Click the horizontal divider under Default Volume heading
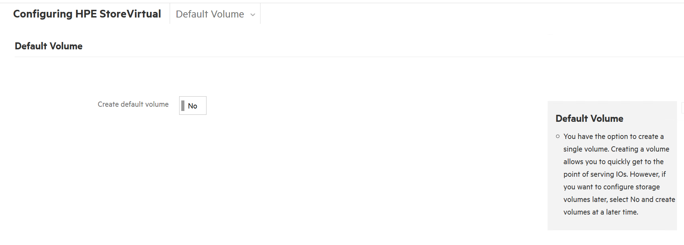The image size is (684, 245). point(349,57)
